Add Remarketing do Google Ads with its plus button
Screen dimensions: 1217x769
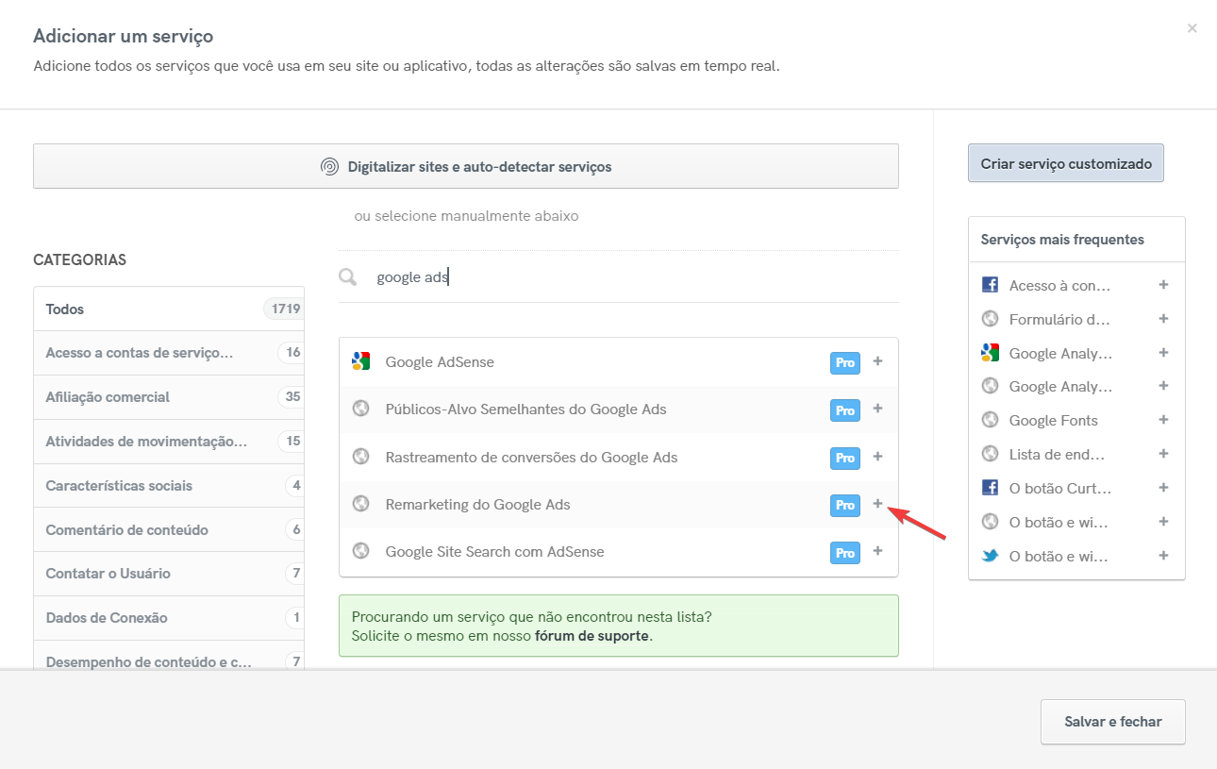[877, 504]
